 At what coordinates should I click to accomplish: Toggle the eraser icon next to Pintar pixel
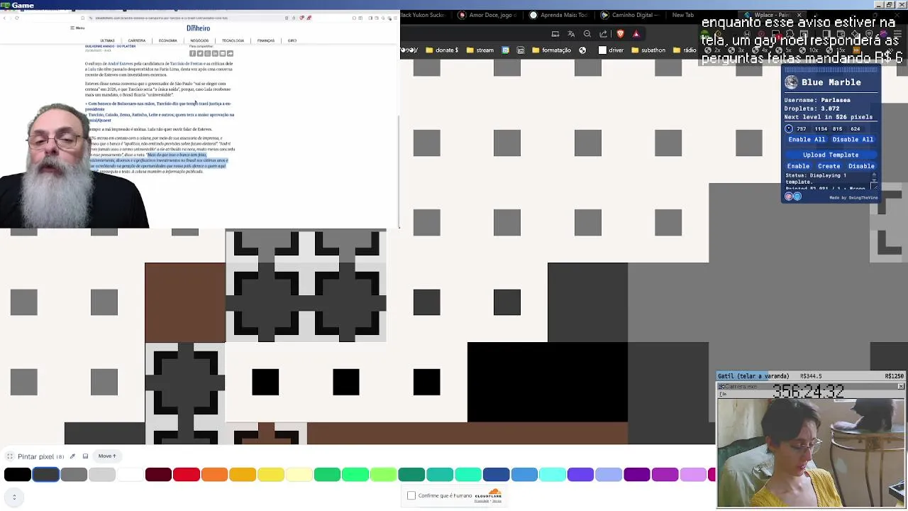click(72, 456)
